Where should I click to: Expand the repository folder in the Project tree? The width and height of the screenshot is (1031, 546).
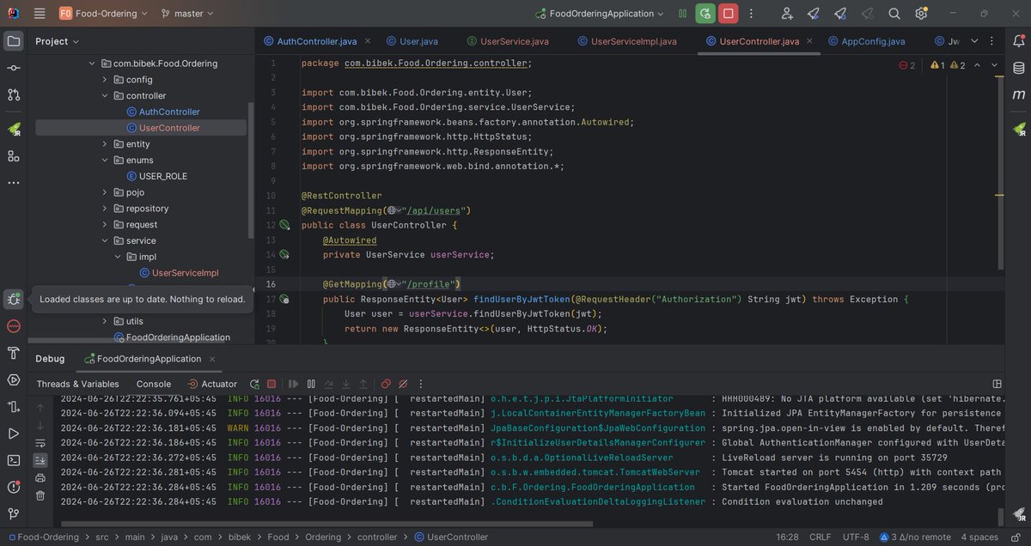coord(106,209)
